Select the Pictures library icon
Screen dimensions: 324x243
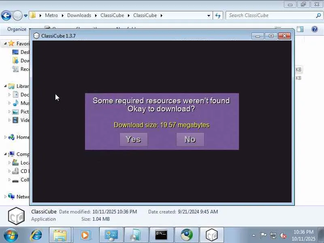(15, 112)
